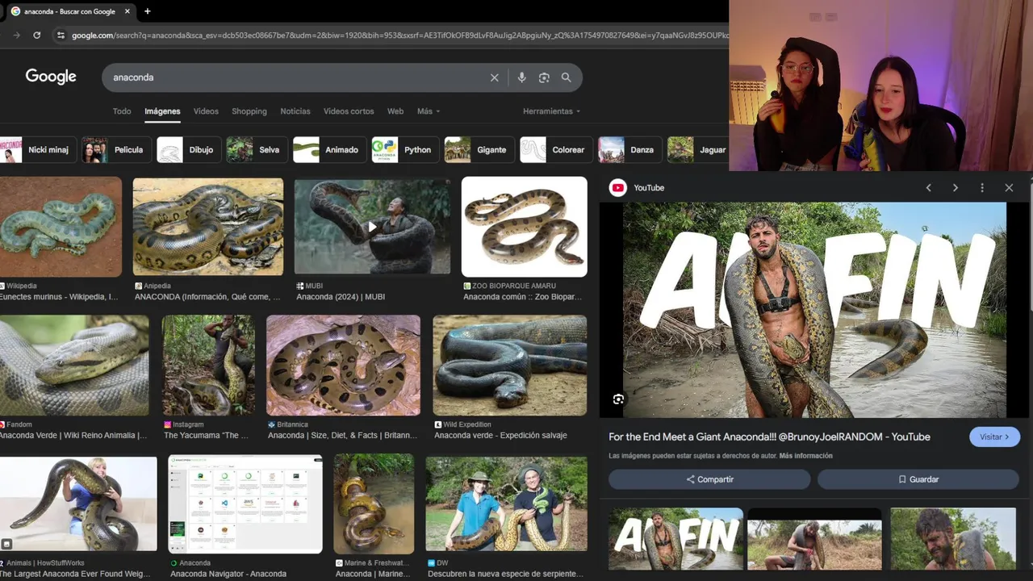Filter by Danza chip
The height and width of the screenshot is (581, 1033).
629,149
